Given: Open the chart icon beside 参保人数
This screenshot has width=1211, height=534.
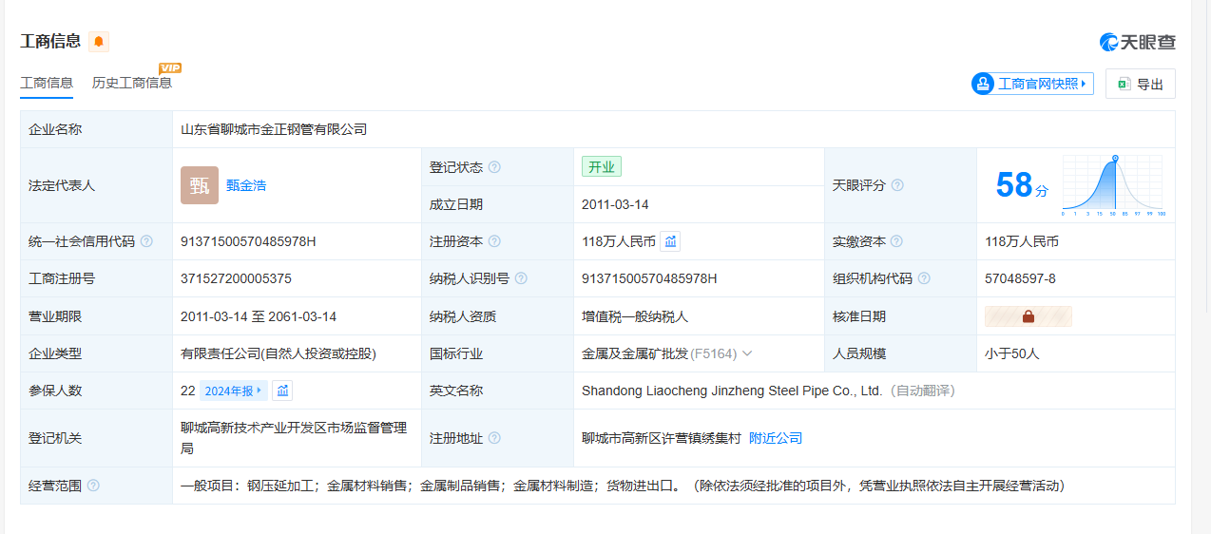Looking at the screenshot, I should pyautogui.click(x=282, y=391).
